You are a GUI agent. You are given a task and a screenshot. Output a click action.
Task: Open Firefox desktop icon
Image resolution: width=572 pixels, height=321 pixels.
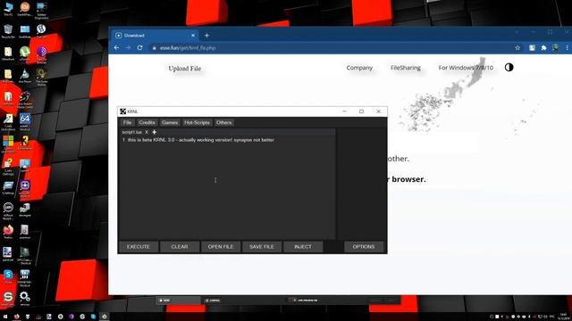(x=8, y=232)
